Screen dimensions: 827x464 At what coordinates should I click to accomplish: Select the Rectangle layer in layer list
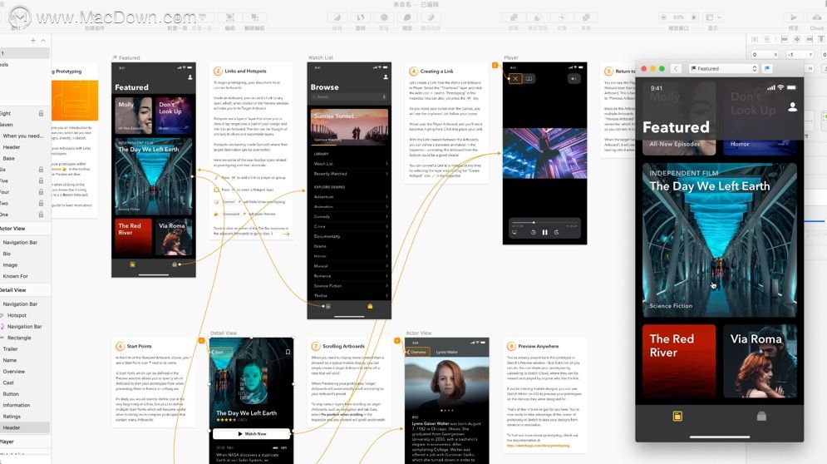pos(19,338)
